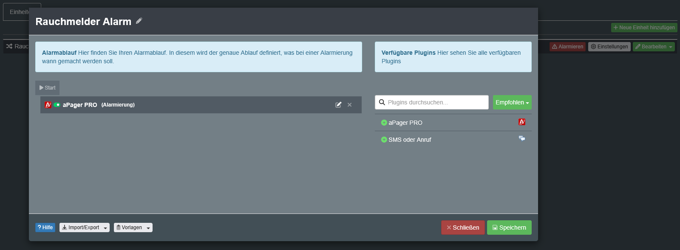This screenshot has width=680, height=250.
Task: Expand the Vorlagen dropdown
Action: click(133, 228)
